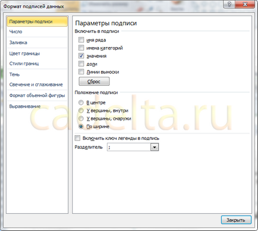Click inside the Разделитель separator field

[x=129, y=147]
